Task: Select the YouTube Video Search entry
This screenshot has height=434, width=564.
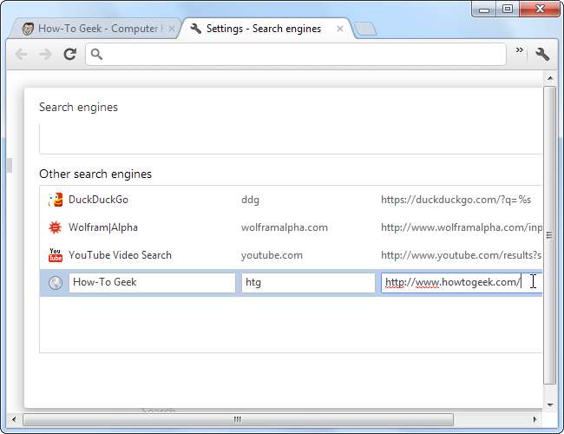Action: (120, 255)
